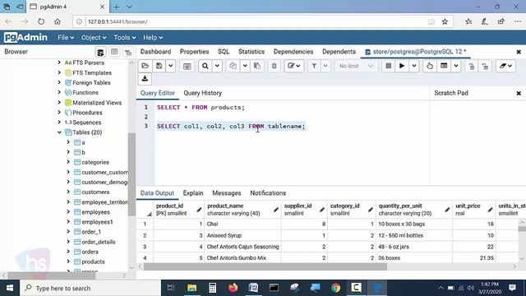The width and height of the screenshot is (526, 296).
Task: Open the Tools menu
Action: [124, 38]
